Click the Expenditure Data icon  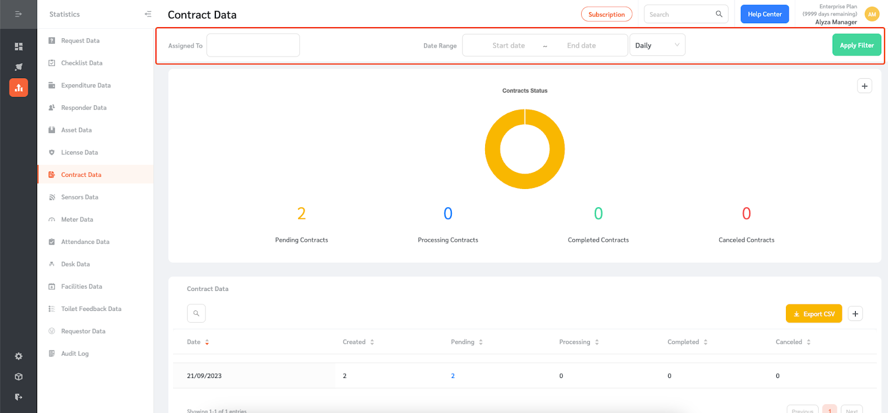point(52,85)
